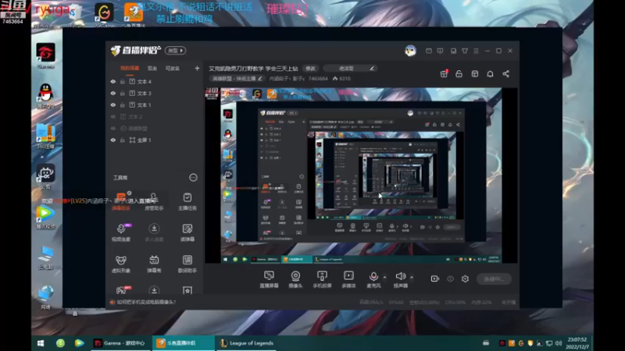Viewport: 625px width, 351px height.
Task: Toggle lock on 文本 3 layer
Action: click(x=123, y=93)
